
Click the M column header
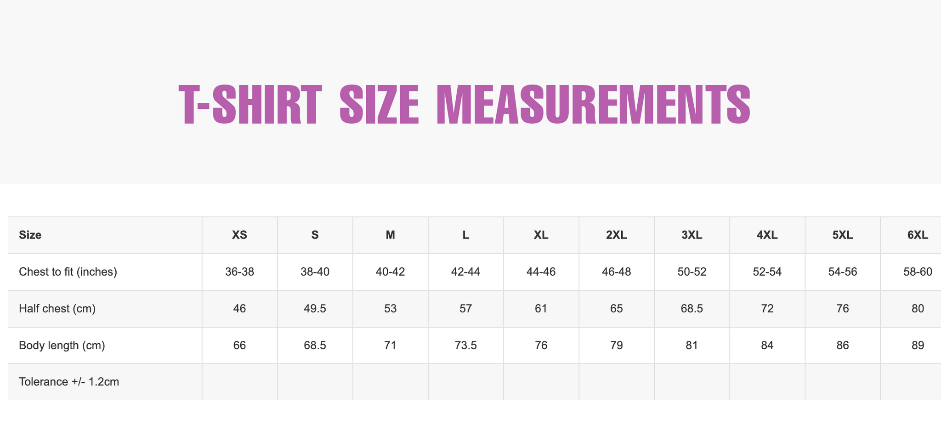pyautogui.click(x=390, y=235)
